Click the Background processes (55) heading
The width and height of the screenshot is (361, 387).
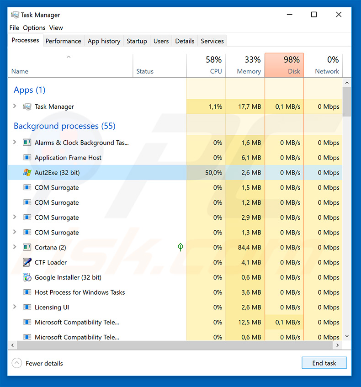[64, 126]
